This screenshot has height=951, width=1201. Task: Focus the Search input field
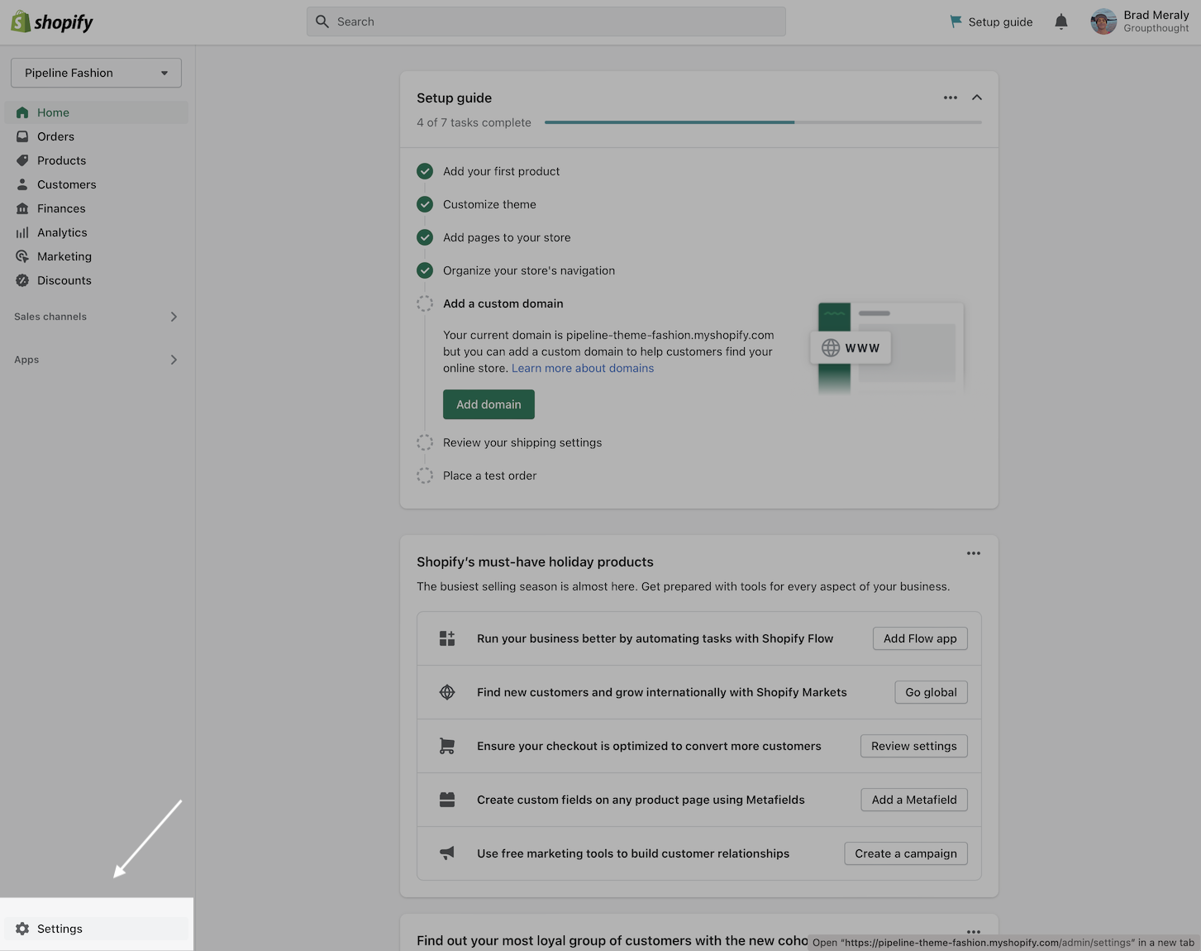pos(546,22)
